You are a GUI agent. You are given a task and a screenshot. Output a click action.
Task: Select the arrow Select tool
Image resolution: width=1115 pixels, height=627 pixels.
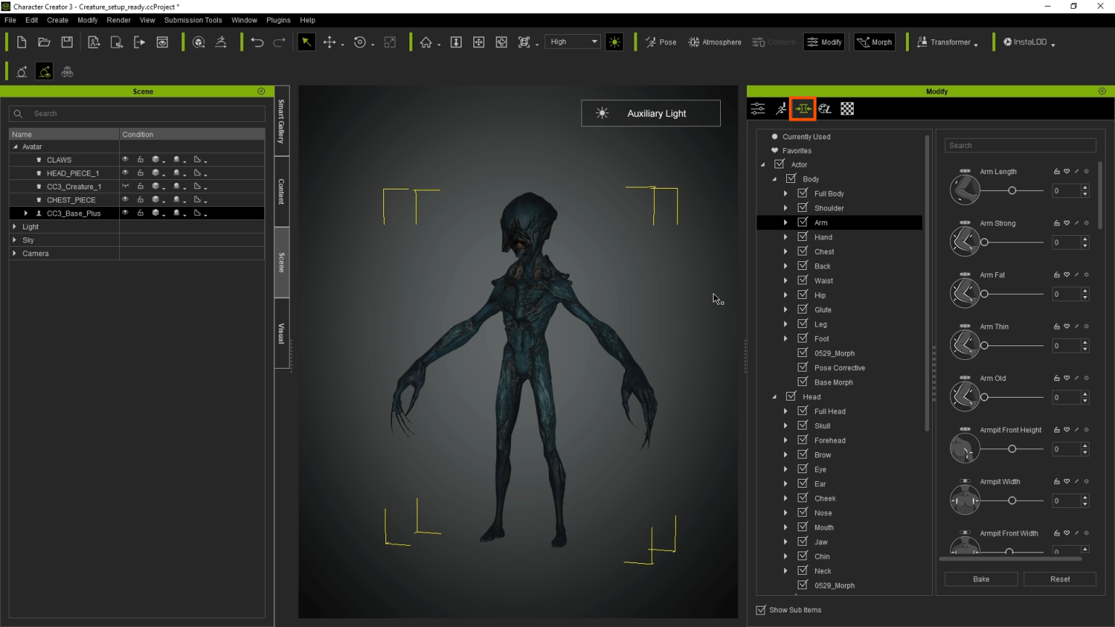(x=306, y=42)
